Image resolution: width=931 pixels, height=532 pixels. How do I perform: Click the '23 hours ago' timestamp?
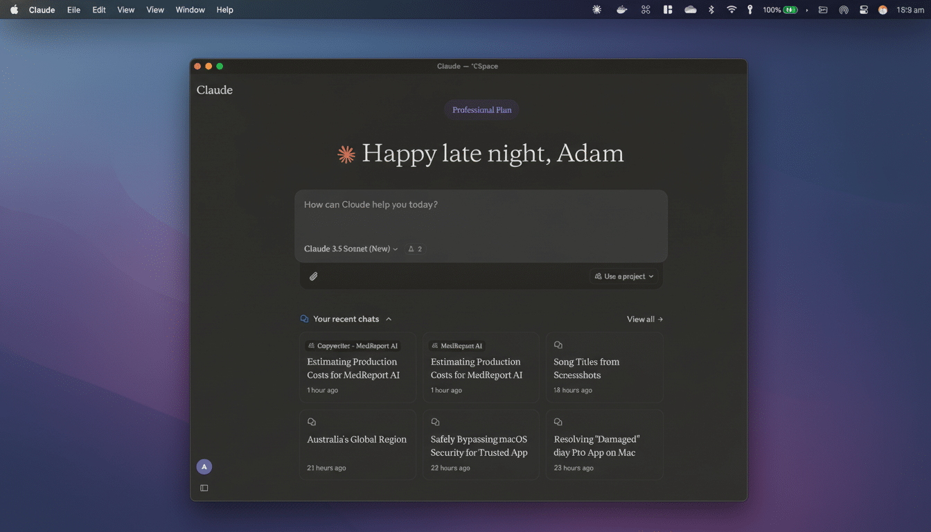click(x=574, y=468)
